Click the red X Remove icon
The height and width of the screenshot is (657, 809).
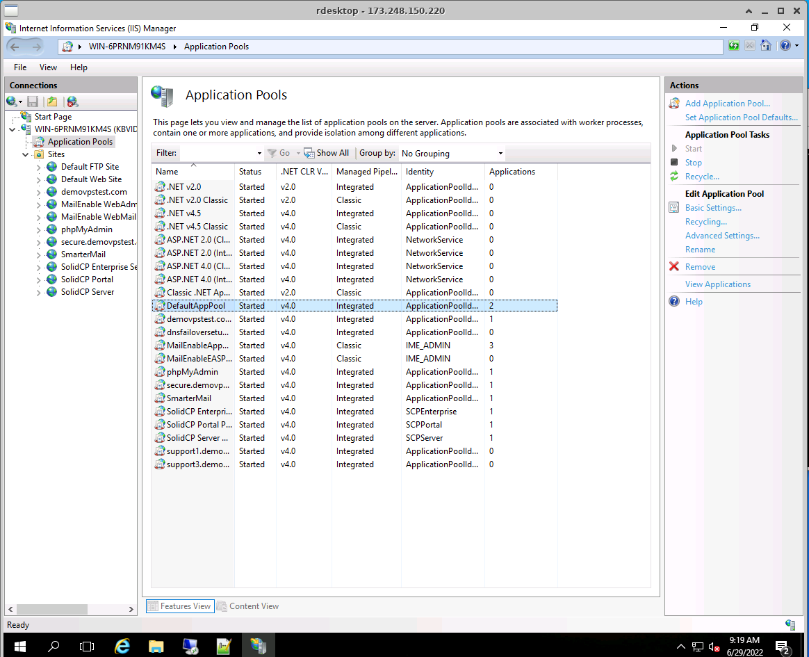tap(674, 266)
